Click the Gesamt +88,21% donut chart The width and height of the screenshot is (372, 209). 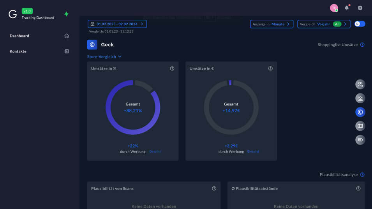click(133, 107)
